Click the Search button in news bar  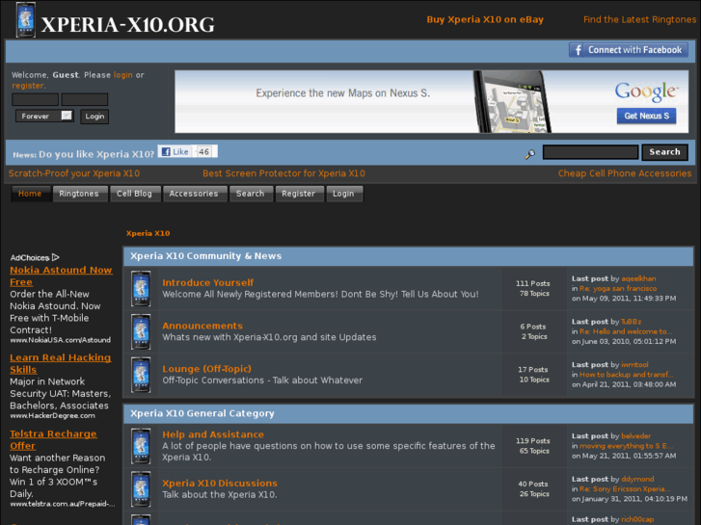click(664, 152)
